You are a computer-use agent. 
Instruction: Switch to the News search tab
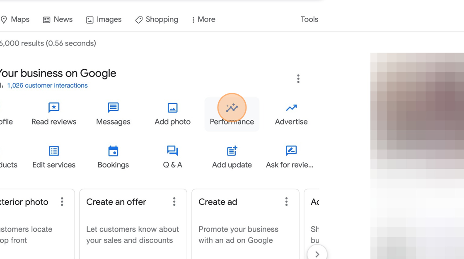click(58, 19)
